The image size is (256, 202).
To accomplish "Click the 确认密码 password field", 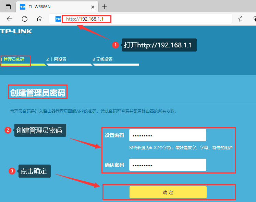I will pos(168,165).
